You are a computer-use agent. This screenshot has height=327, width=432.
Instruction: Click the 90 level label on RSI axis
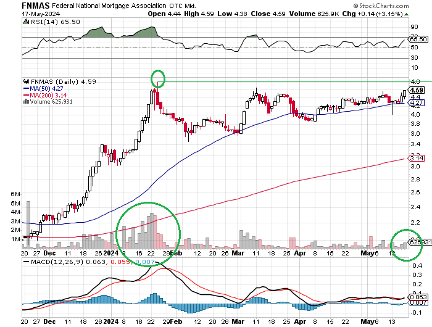point(414,27)
